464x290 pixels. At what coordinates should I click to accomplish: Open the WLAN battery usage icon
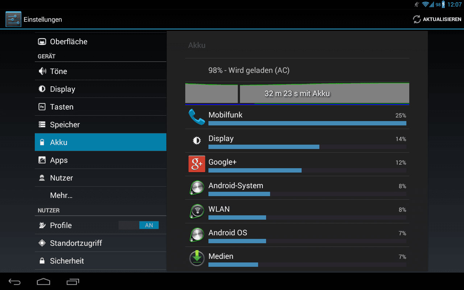click(197, 211)
